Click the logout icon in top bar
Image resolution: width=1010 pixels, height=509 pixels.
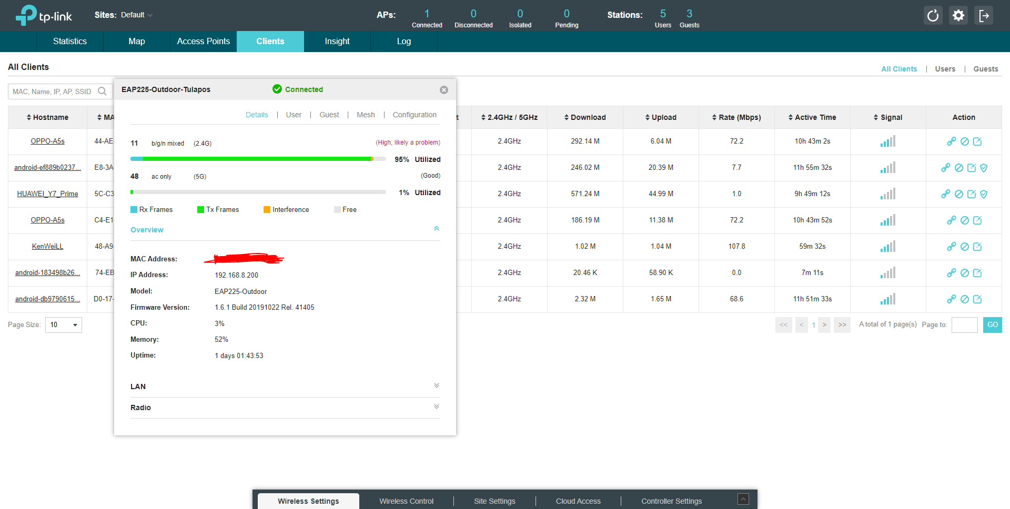pos(984,15)
